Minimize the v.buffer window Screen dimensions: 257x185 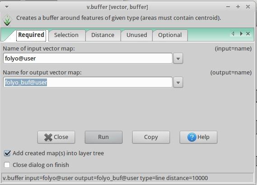pyautogui.click(x=228, y=7)
